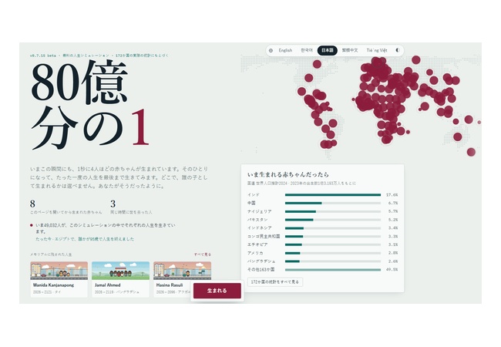Select the 日本語 language option

coord(327,50)
